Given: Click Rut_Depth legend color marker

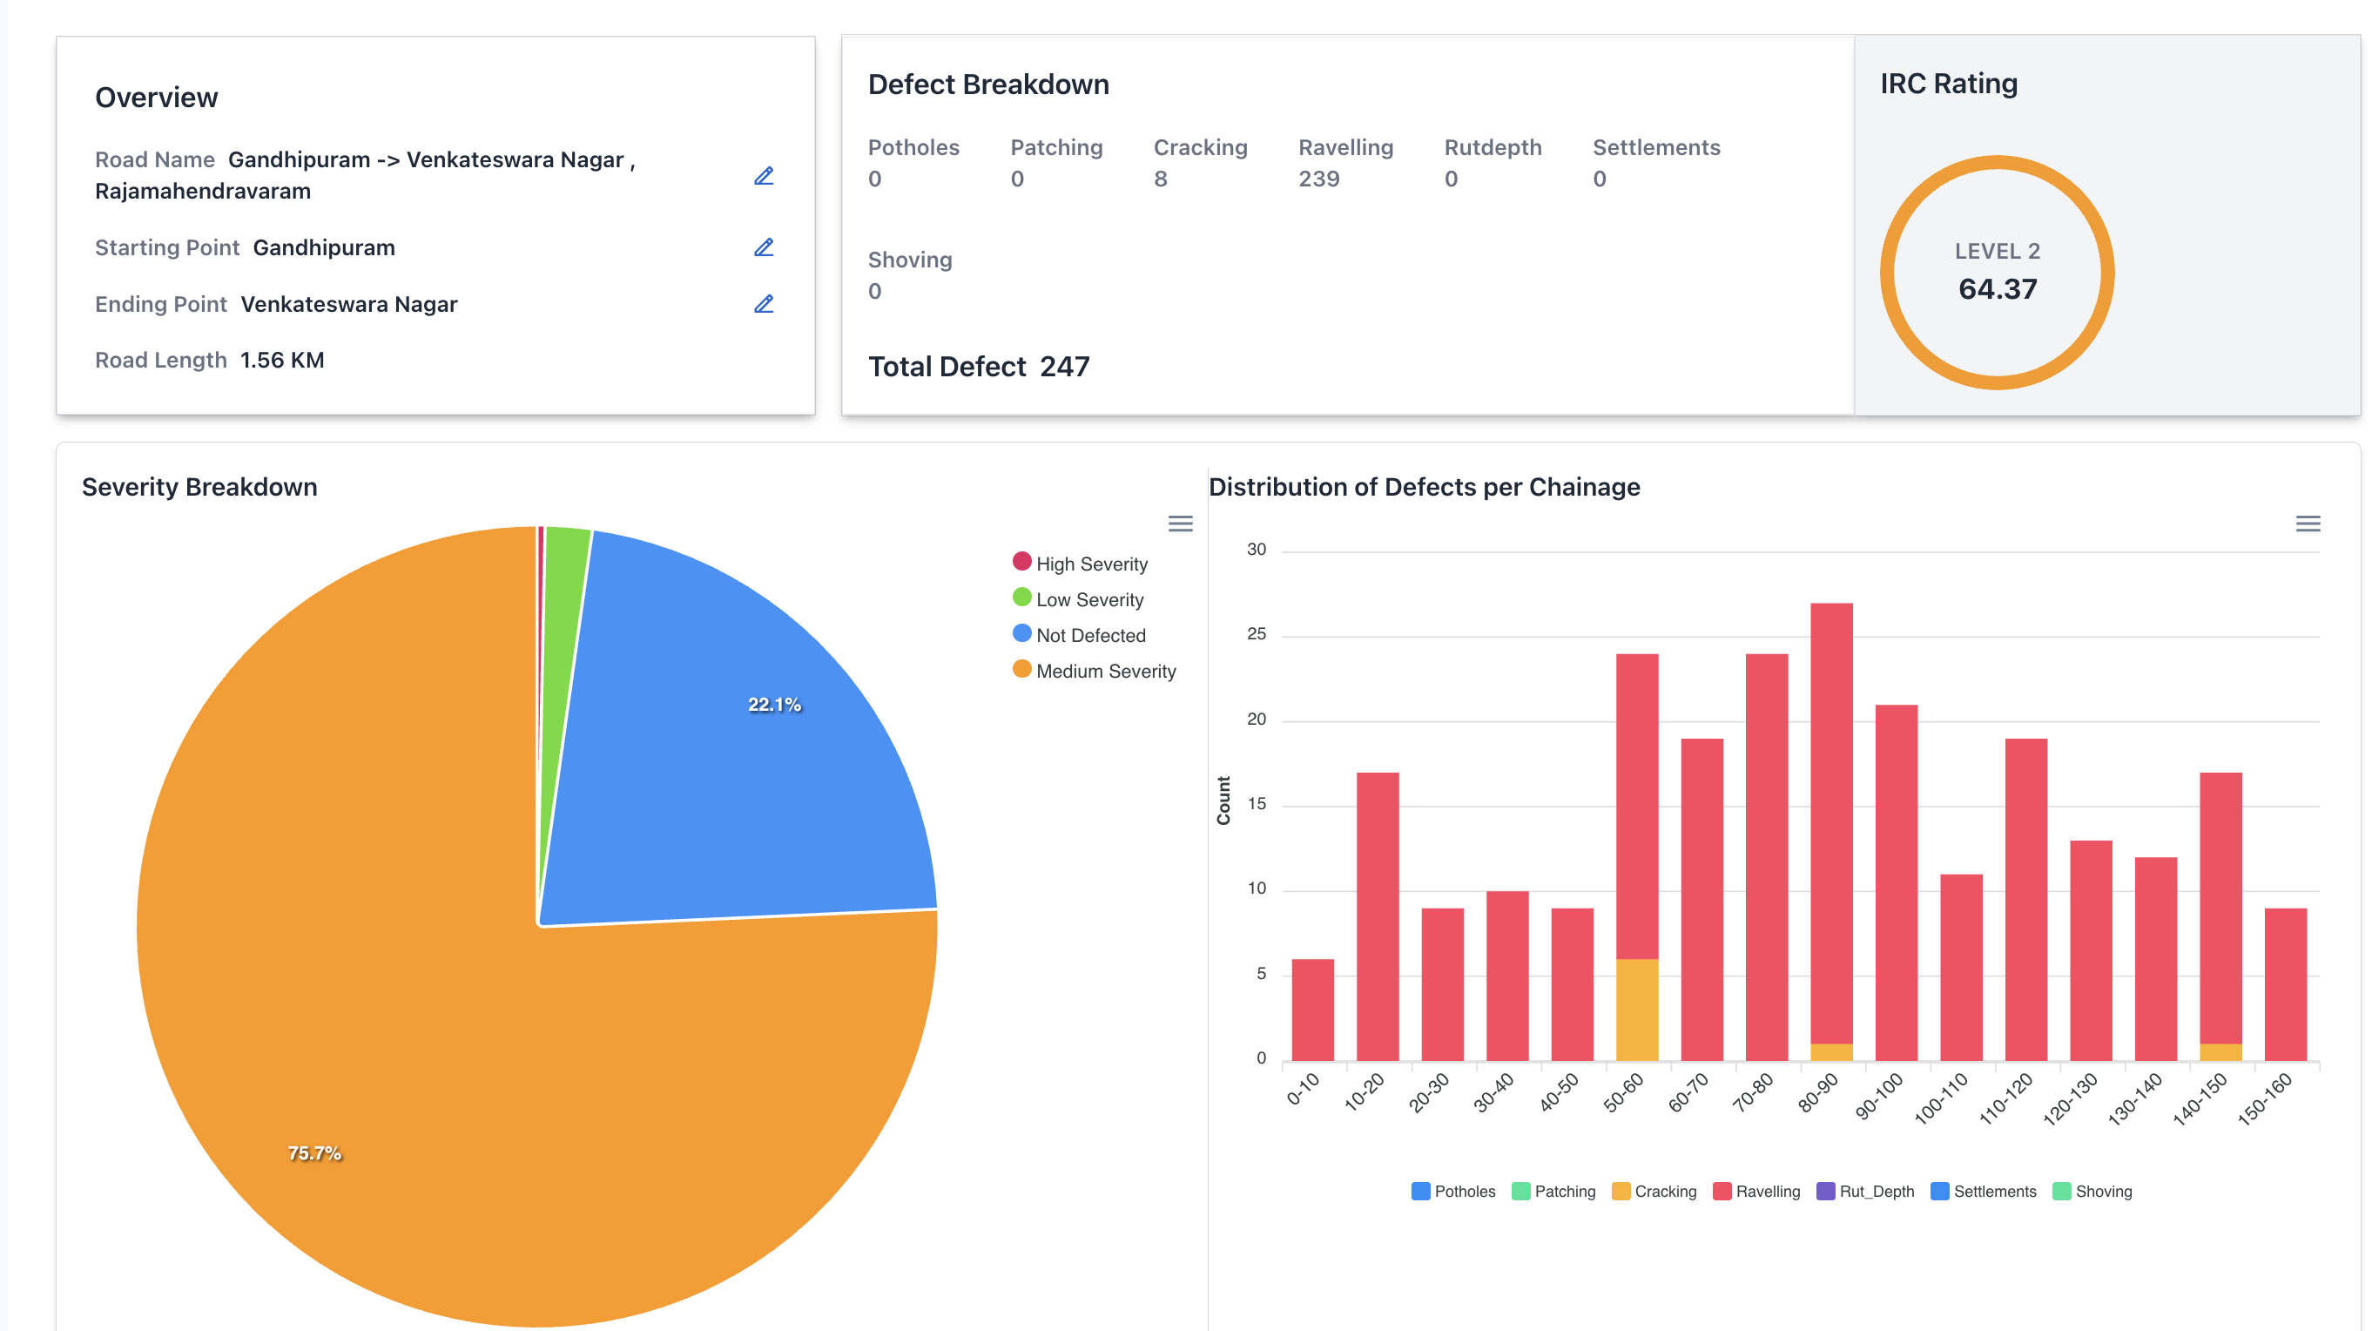Looking at the screenshot, I should pos(1825,1191).
